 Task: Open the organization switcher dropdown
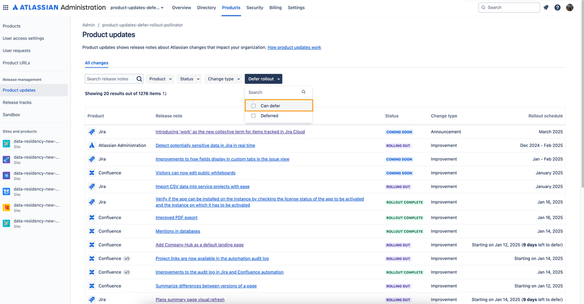tap(137, 8)
